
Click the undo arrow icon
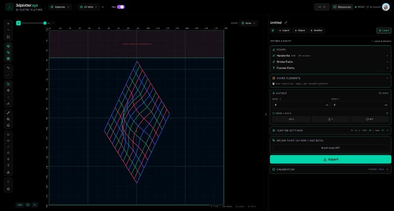8,68
